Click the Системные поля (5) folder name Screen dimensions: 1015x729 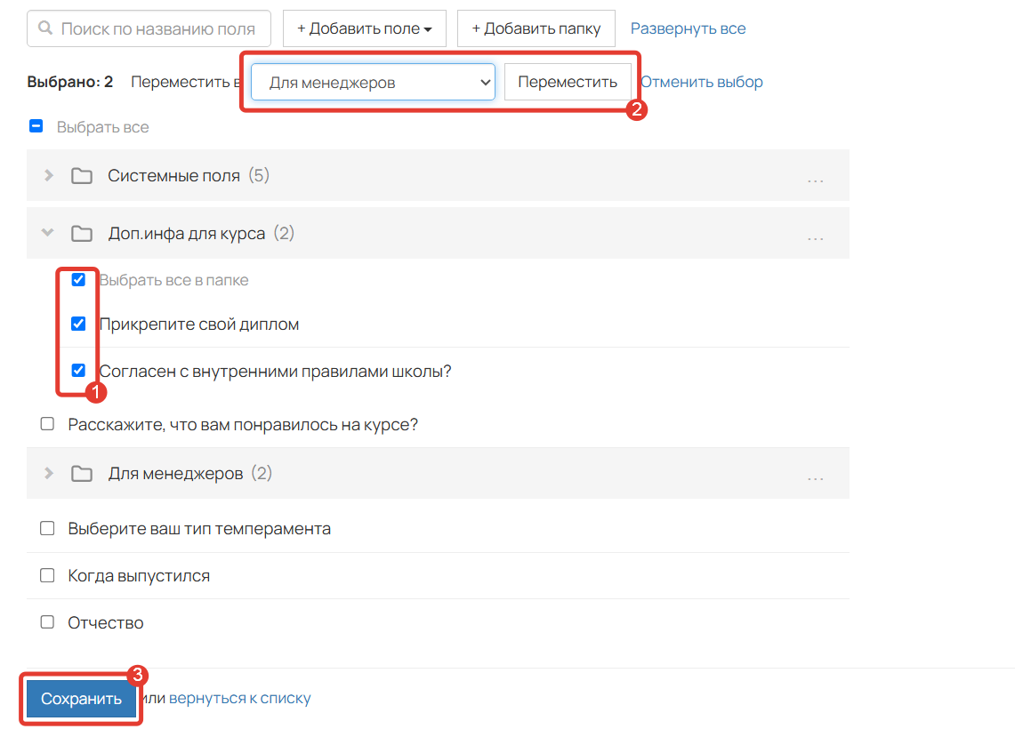tap(189, 176)
